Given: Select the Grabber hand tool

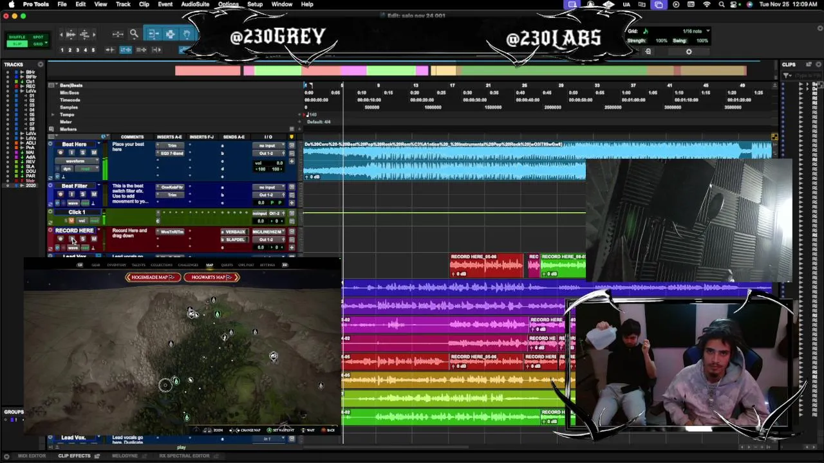Looking at the screenshot, I should pos(187,34).
